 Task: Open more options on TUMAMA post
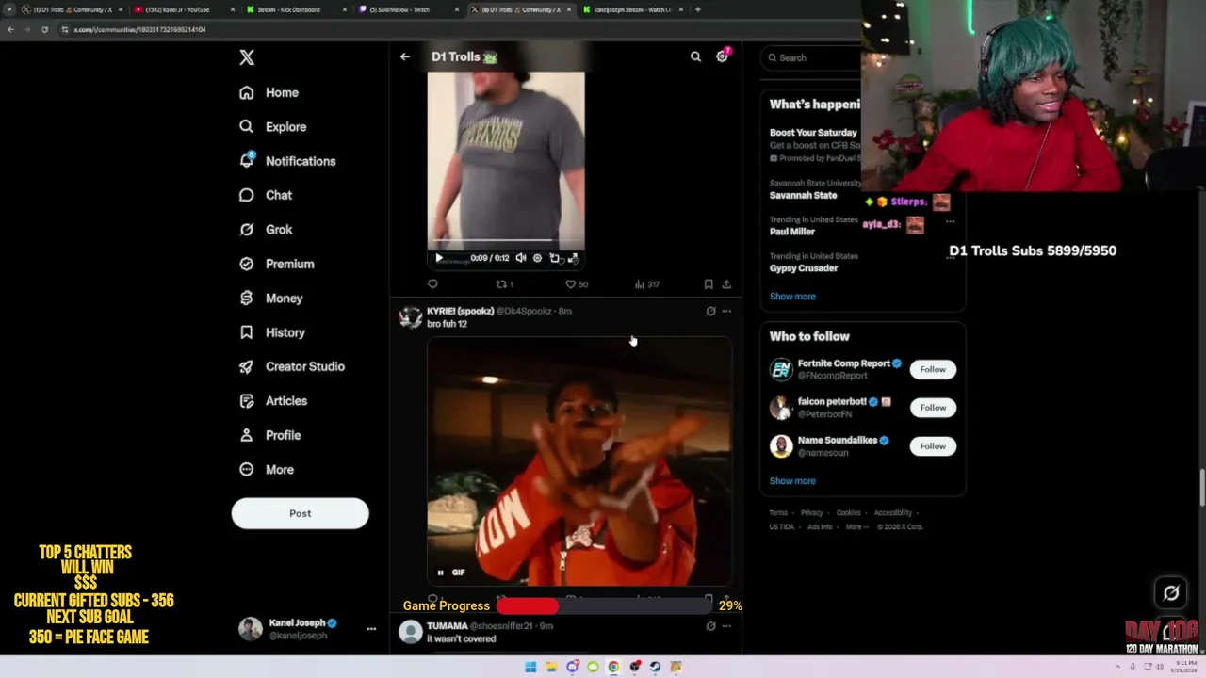pyautogui.click(x=726, y=626)
